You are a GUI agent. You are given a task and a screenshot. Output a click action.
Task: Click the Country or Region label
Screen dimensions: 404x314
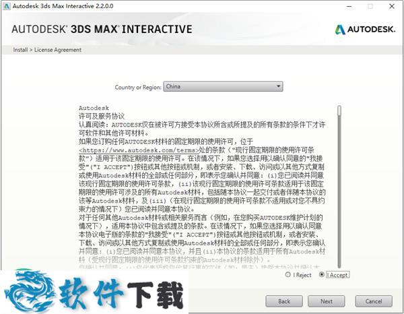point(138,87)
